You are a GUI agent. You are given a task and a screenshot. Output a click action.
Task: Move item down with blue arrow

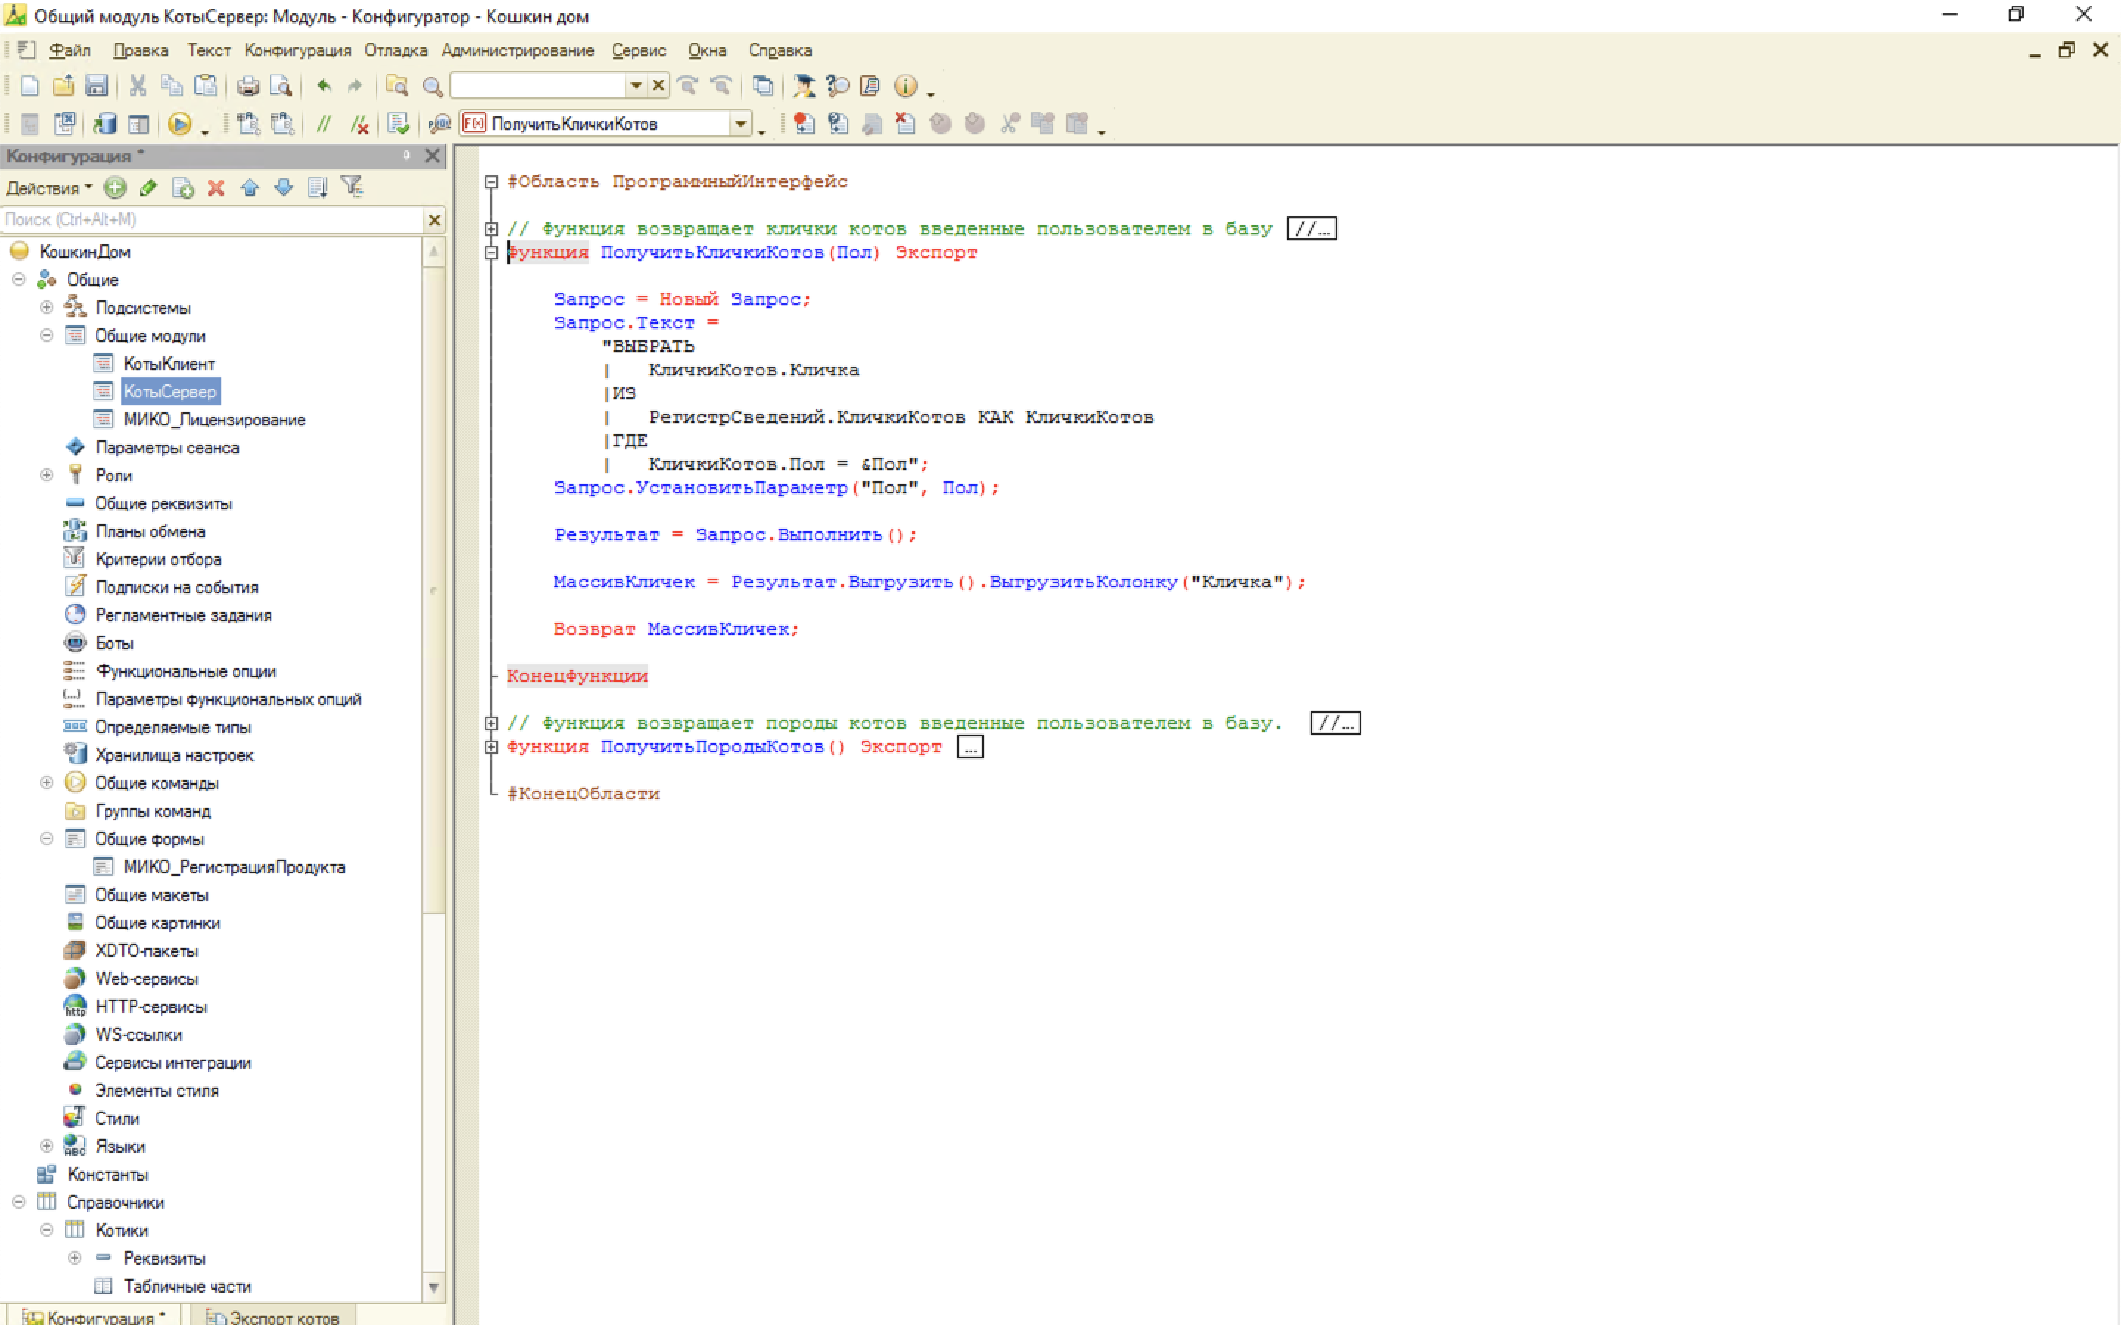click(x=283, y=187)
